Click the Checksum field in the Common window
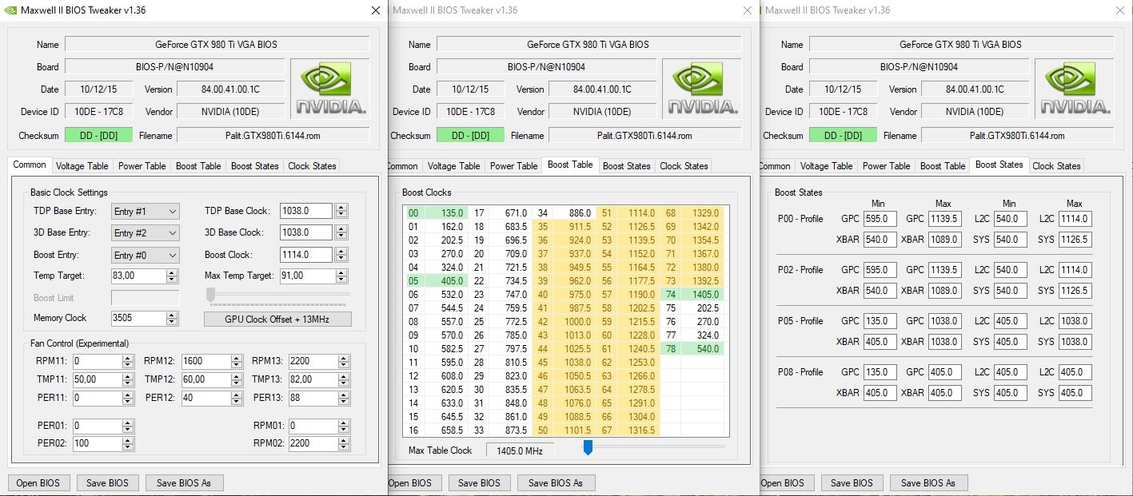Viewport: 1133px width, 496px height. pos(98,136)
